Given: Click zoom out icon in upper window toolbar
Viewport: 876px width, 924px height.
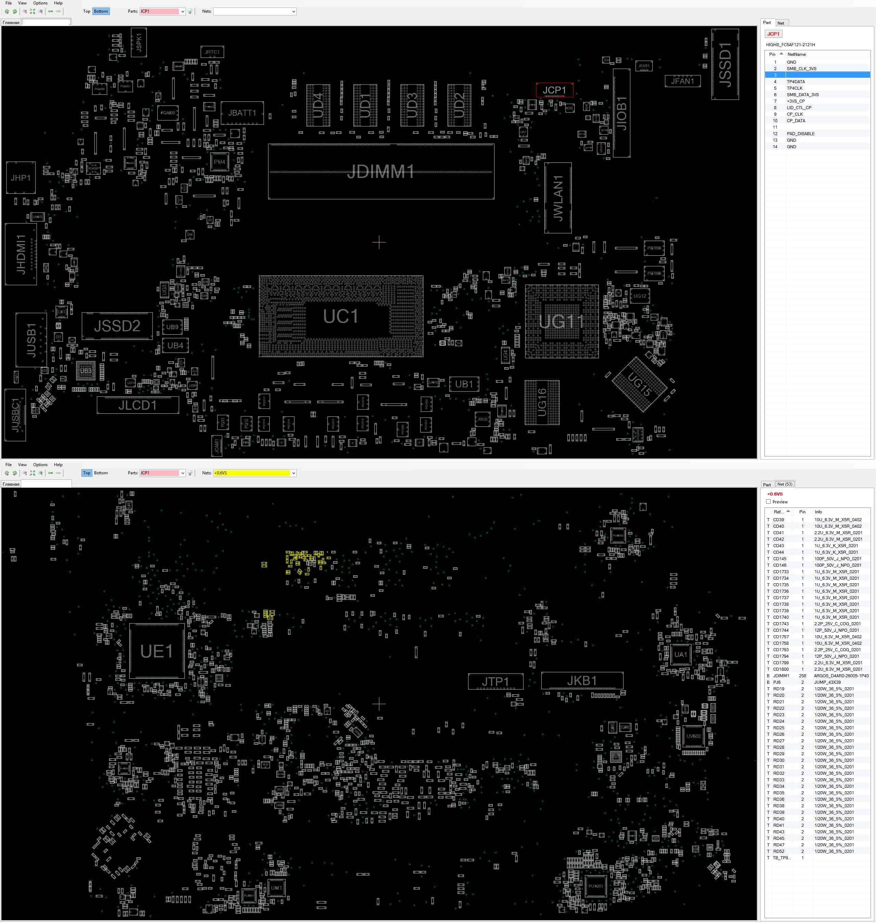Looking at the screenshot, I should (x=25, y=11).
